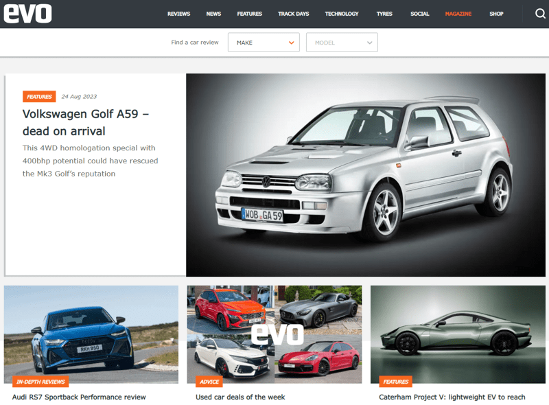Viewport: 549px width, 405px height.
Task: Open the Track Days section
Action: pos(294,14)
